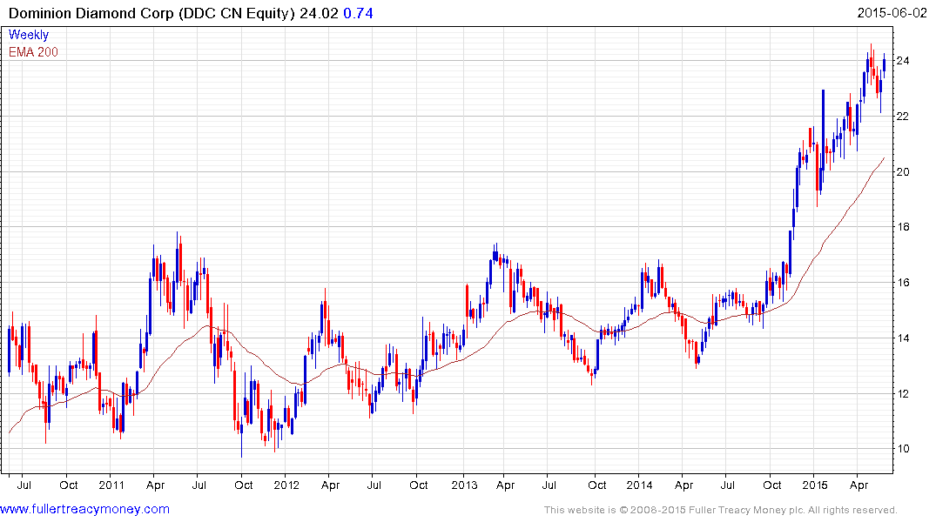The width and height of the screenshot is (936, 522).
Task: Click the Apr label following 2015
Action: point(859,485)
